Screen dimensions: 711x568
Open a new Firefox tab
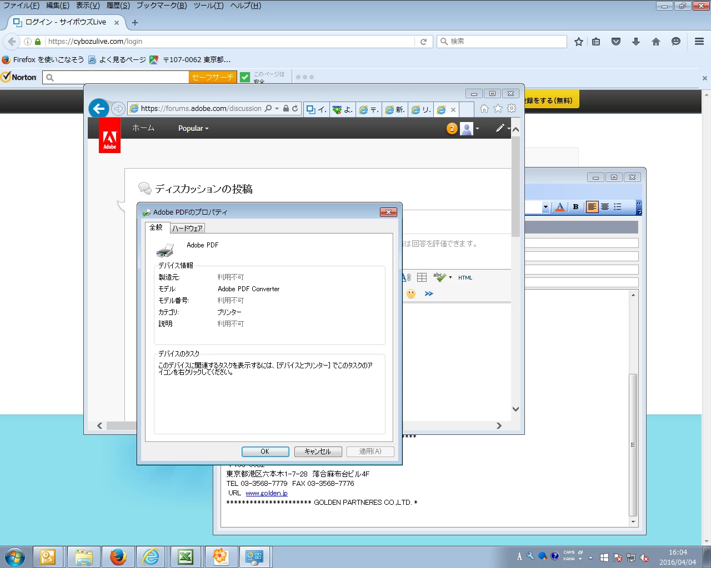135,23
